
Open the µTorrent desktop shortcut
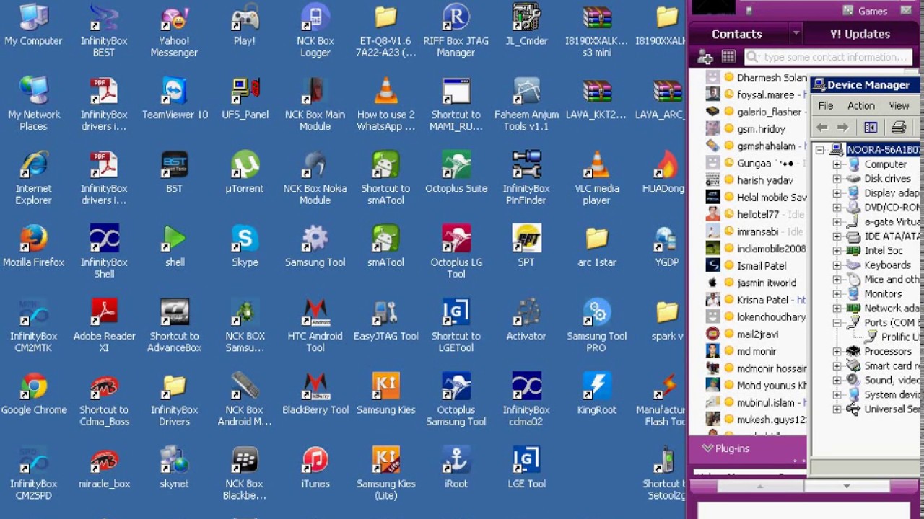tap(245, 172)
